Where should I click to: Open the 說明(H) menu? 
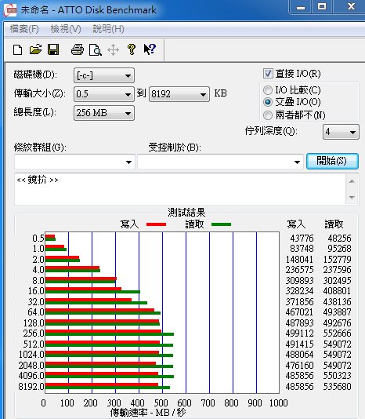point(108,29)
